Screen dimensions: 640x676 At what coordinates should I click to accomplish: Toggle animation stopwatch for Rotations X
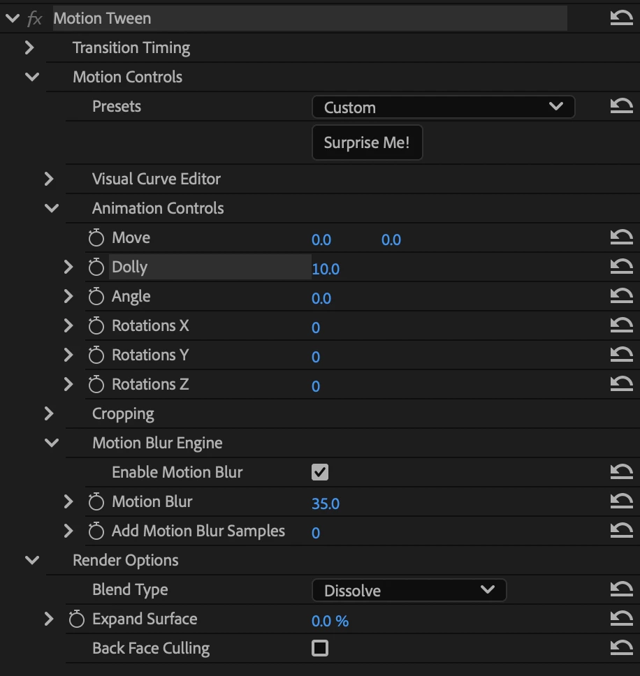[96, 325]
